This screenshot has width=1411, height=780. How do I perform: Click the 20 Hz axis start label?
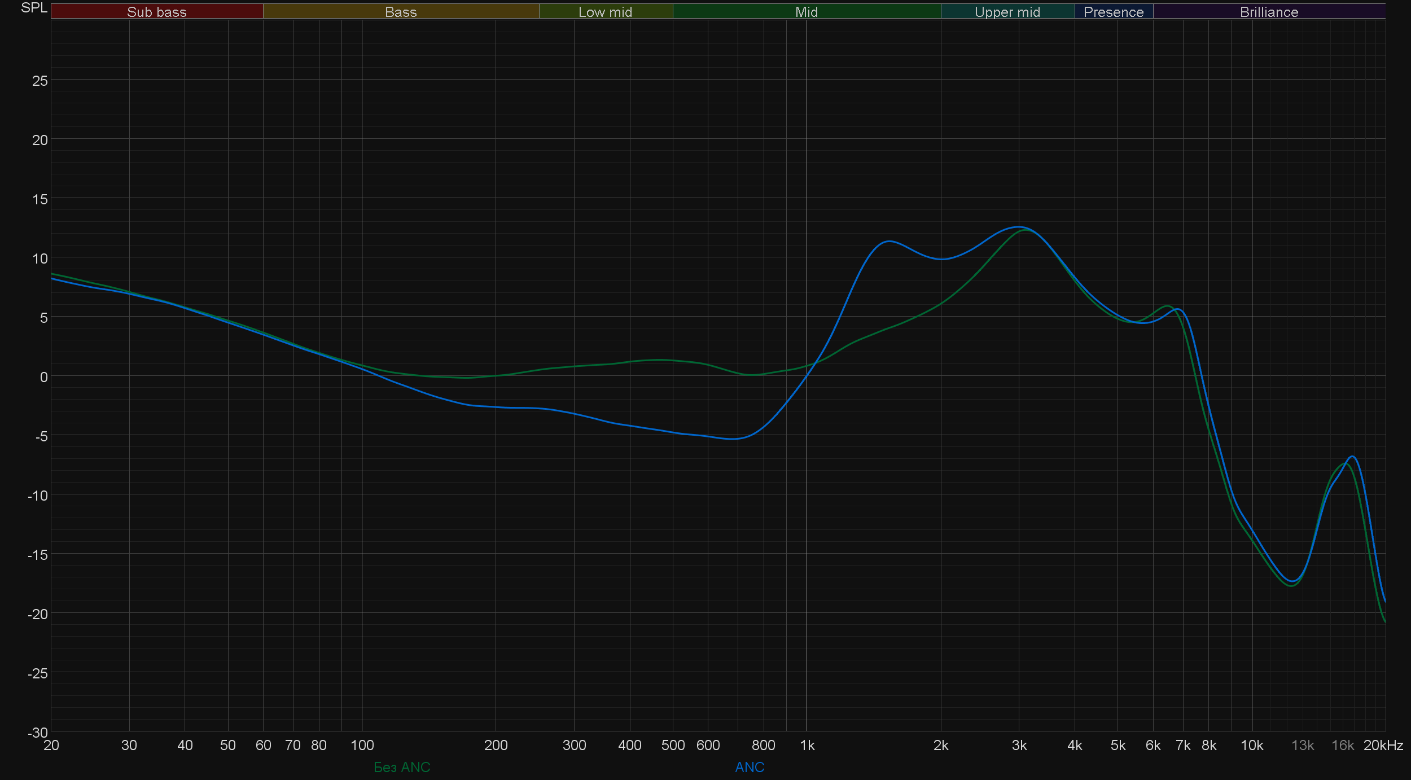tap(51, 746)
